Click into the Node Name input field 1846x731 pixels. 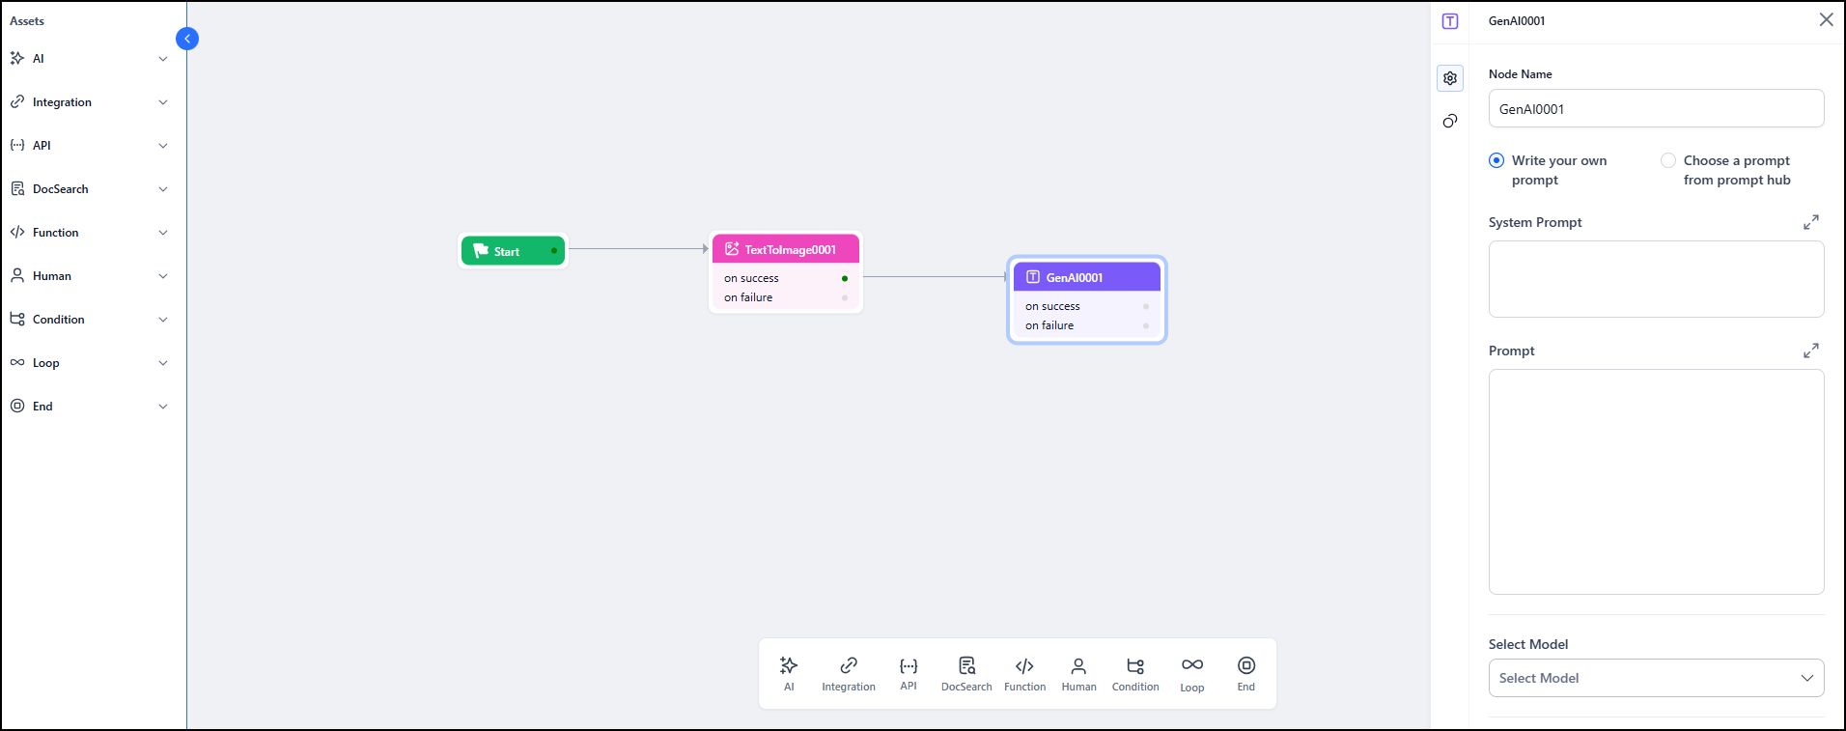1656,109
